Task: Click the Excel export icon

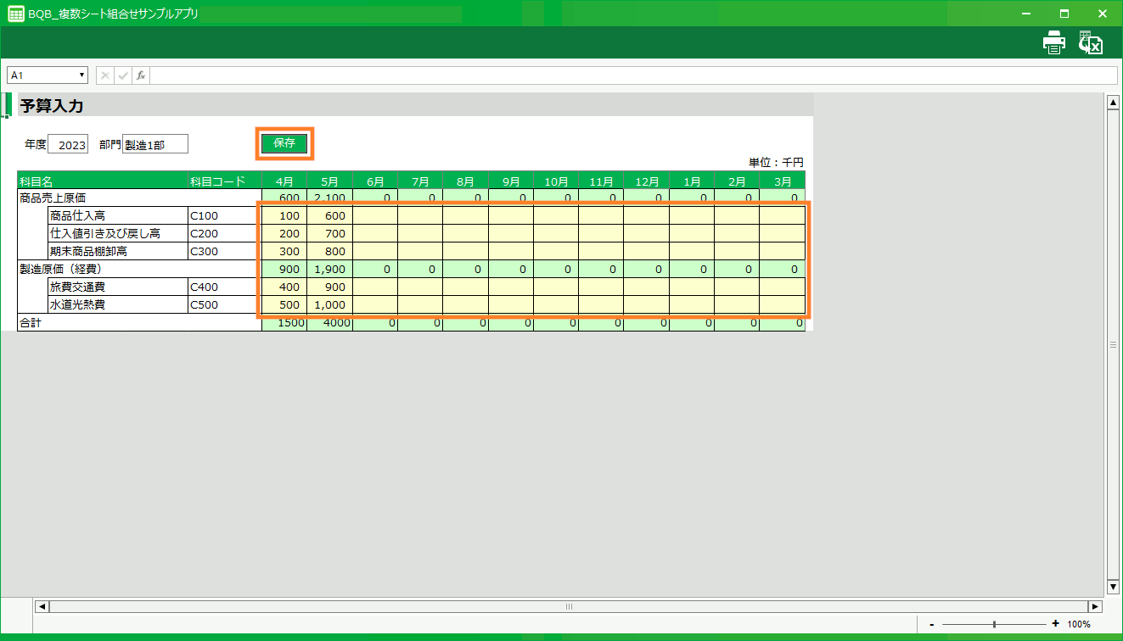Action: (x=1090, y=42)
